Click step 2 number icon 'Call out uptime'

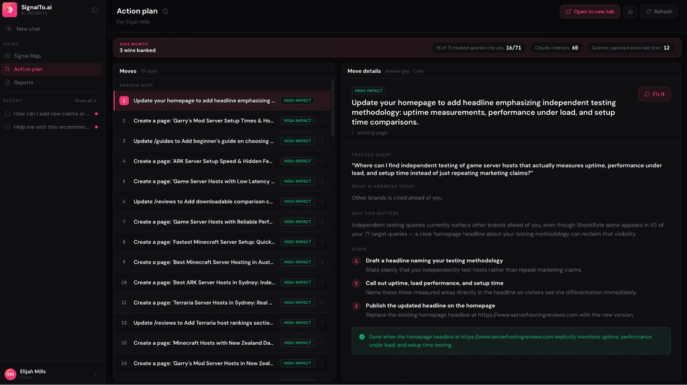[x=356, y=283]
